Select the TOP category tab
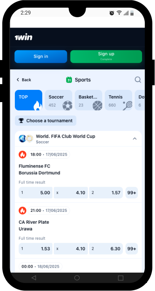 point(29,100)
